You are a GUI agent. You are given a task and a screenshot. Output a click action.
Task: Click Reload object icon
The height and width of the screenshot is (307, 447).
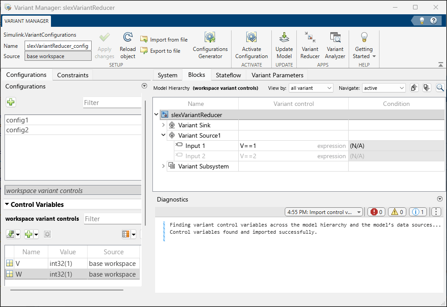[x=128, y=37]
